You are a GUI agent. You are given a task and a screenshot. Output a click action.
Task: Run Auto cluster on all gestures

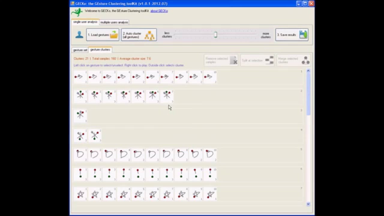[139, 35]
